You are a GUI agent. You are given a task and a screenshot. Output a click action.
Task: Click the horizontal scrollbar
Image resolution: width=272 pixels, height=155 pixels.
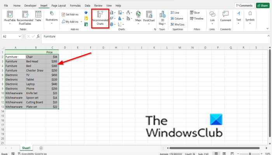[x=214, y=148]
